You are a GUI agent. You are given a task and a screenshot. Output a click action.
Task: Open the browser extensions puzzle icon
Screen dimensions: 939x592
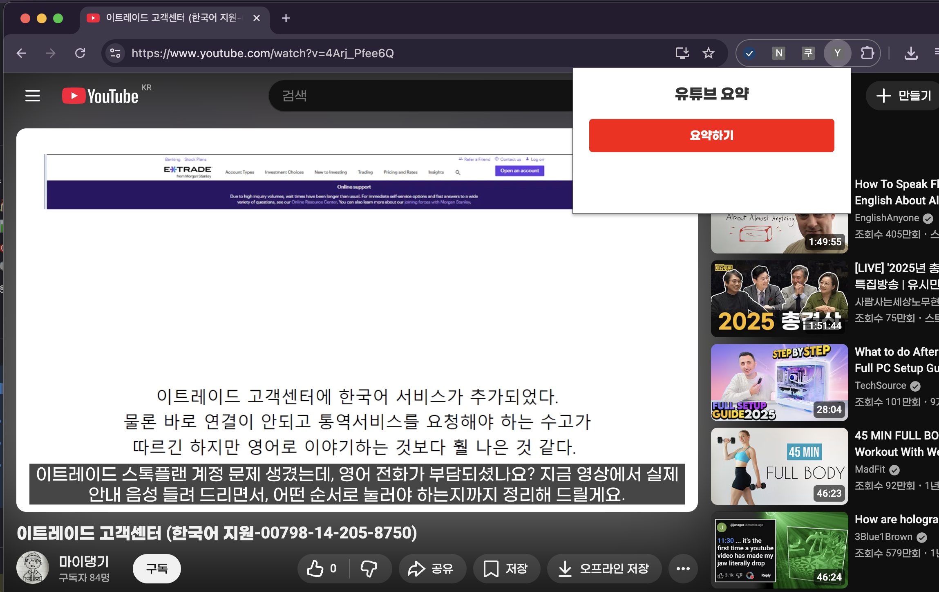(x=867, y=53)
